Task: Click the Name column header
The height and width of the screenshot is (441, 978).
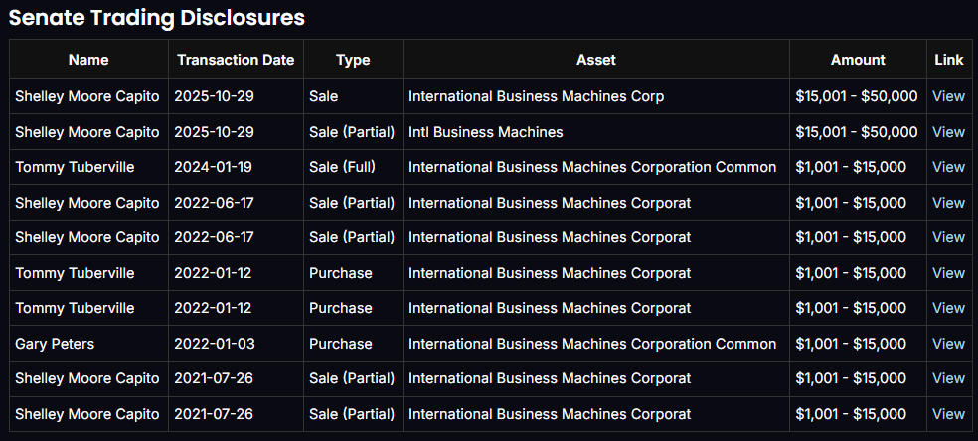Action: coord(88,60)
